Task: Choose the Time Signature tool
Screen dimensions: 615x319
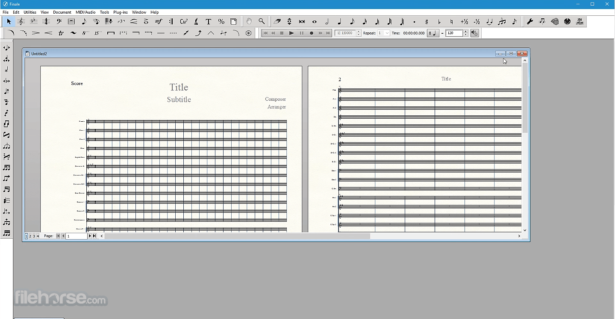Action: [x=46, y=21]
